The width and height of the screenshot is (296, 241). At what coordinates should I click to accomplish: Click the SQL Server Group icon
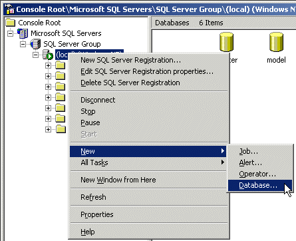tap(35, 44)
